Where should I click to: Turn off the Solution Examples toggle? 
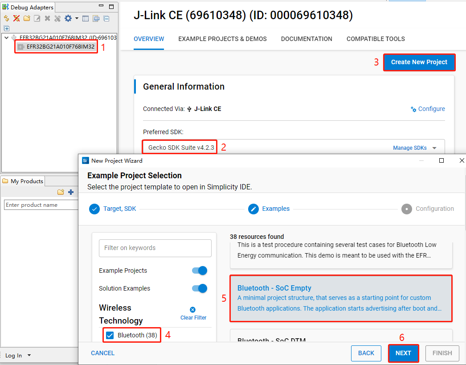coord(200,288)
